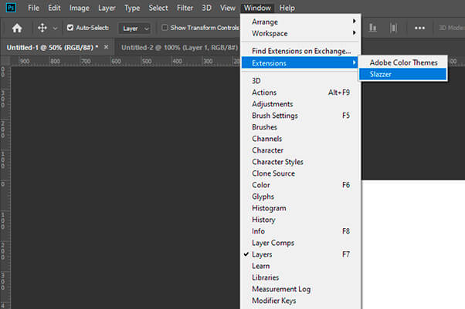Click the distribute horizontally icon

[393, 28]
